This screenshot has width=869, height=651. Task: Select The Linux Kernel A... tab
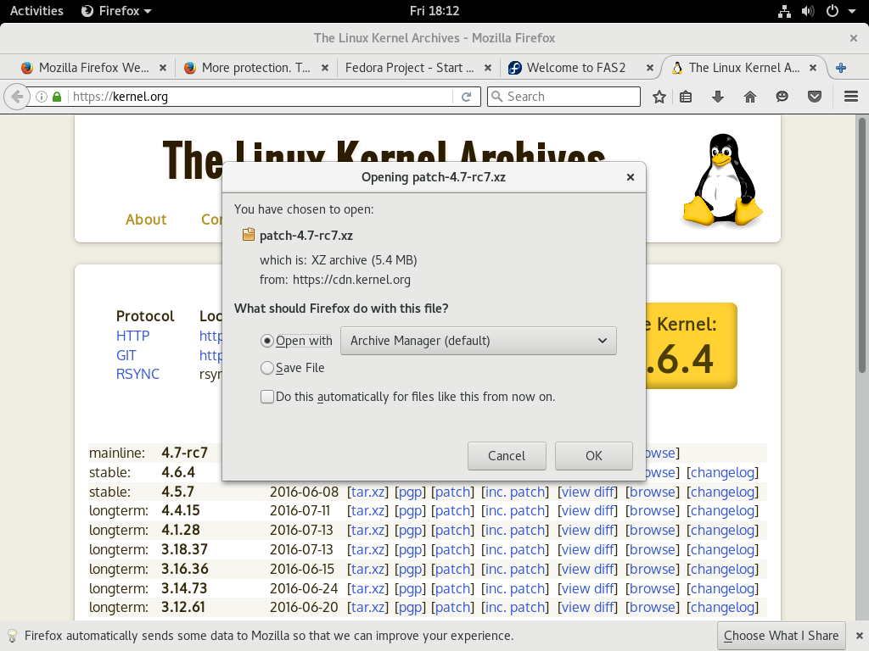coord(743,68)
